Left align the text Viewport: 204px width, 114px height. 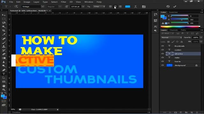[110, 6]
